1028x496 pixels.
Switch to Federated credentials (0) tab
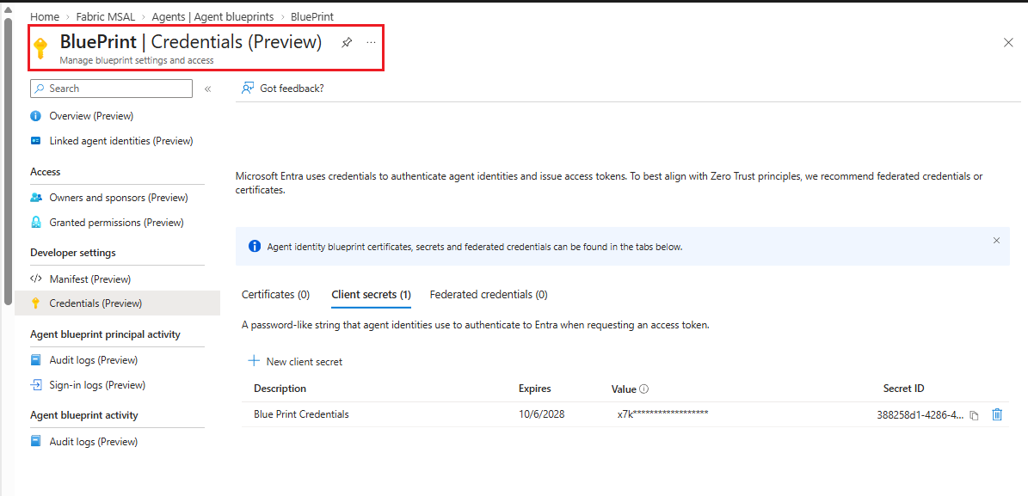click(x=489, y=295)
